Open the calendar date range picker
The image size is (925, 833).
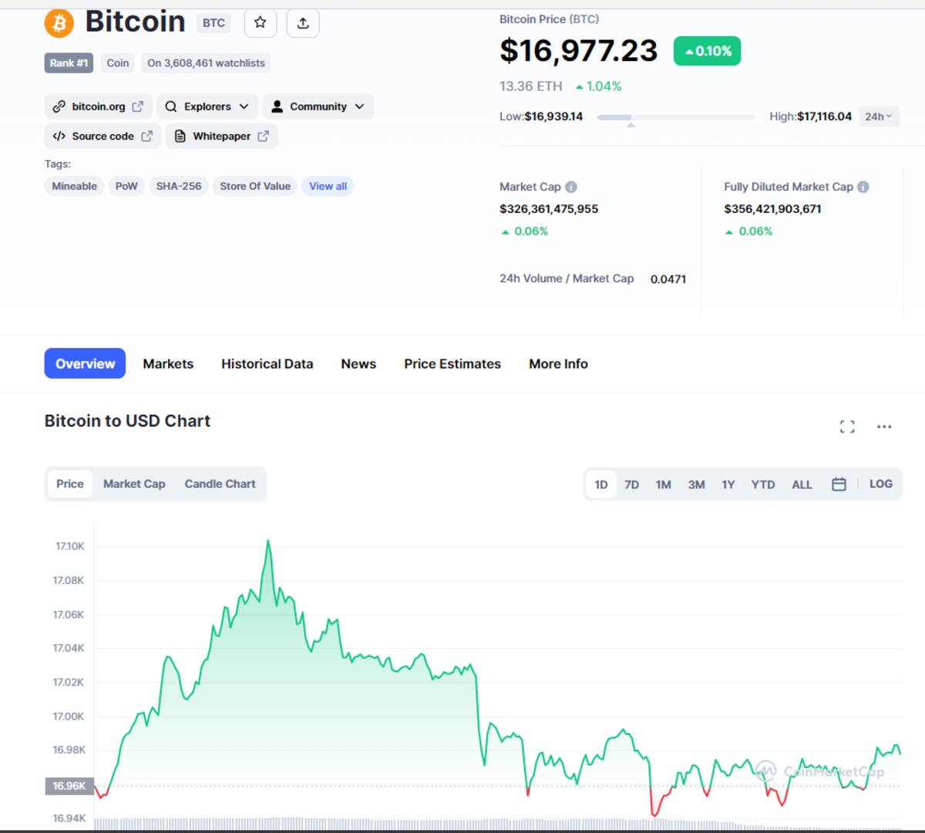[x=839, y=484]
